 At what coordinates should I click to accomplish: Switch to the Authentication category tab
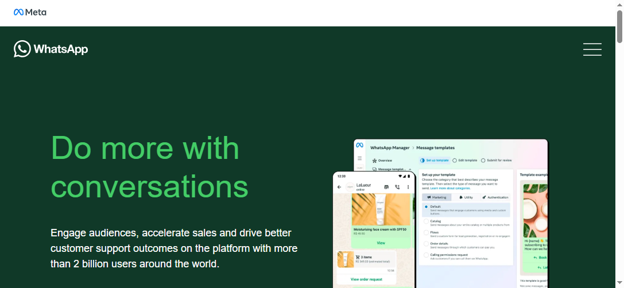(x=495, y=197)
